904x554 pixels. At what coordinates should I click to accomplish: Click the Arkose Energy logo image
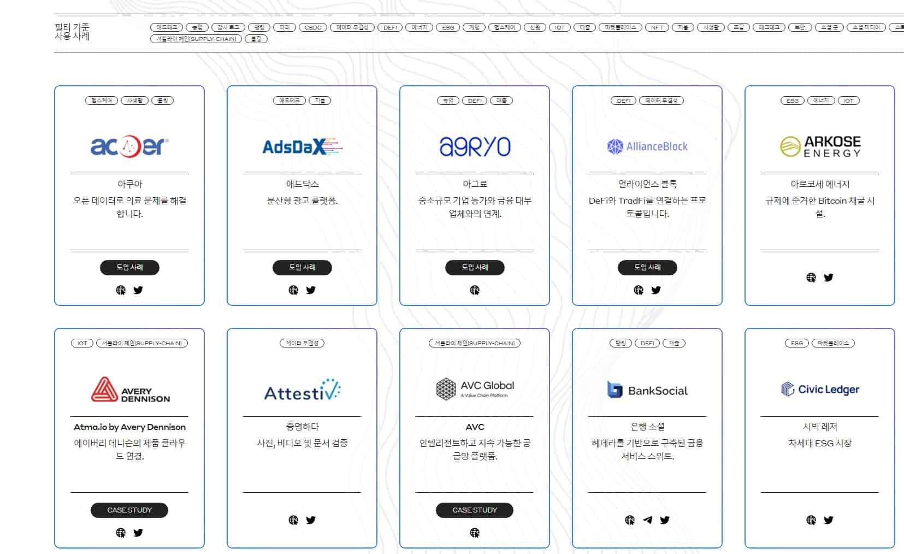[820, 146]
